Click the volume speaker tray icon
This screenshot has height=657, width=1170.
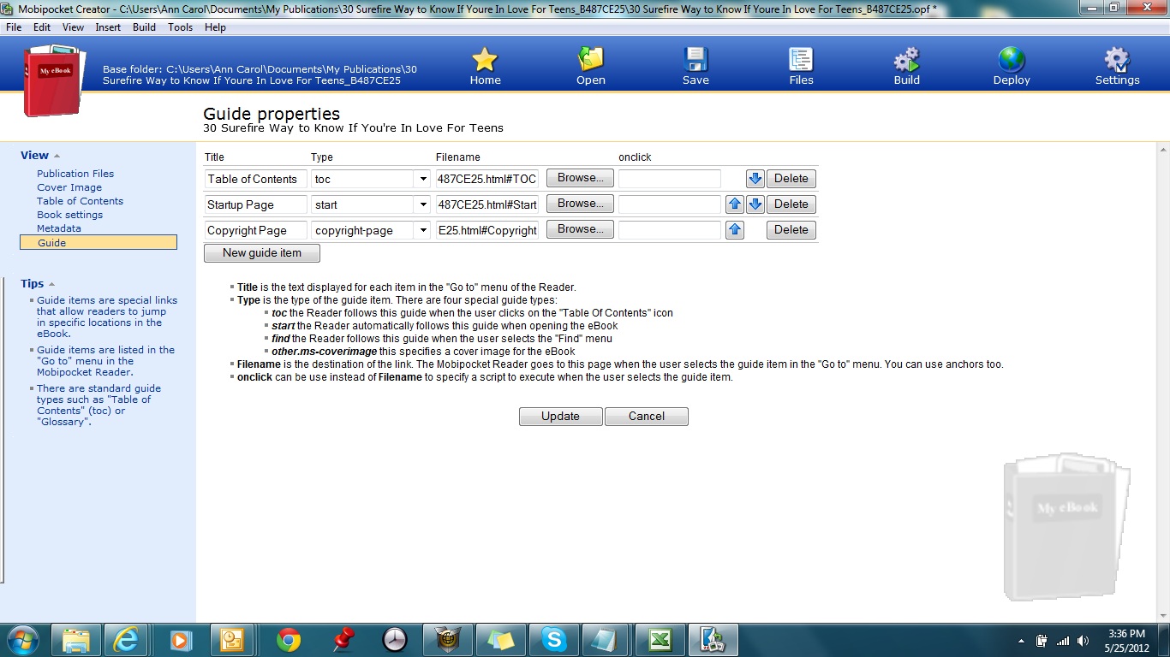1083,641
